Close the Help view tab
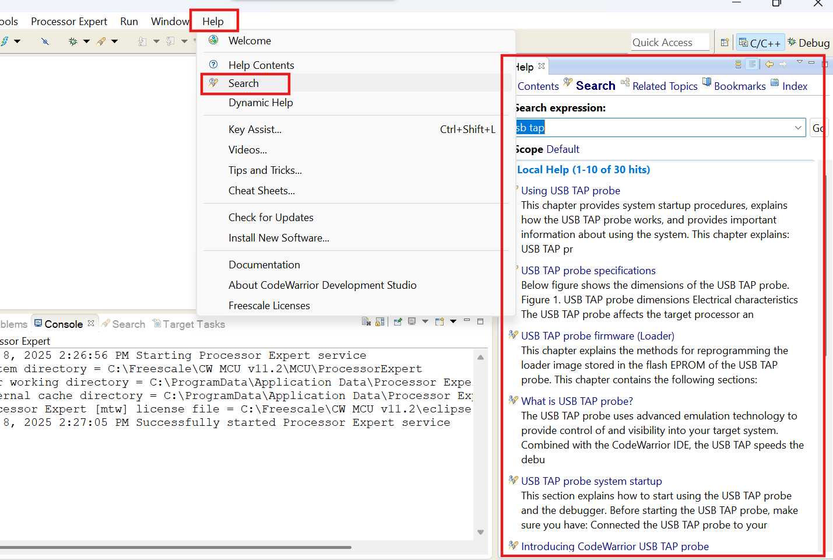The height and width of the screenshot is (560, 833). [x=542, y=66]
